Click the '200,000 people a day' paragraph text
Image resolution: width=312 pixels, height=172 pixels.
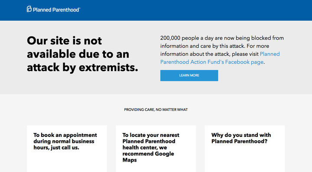click(x=222, y=50)
